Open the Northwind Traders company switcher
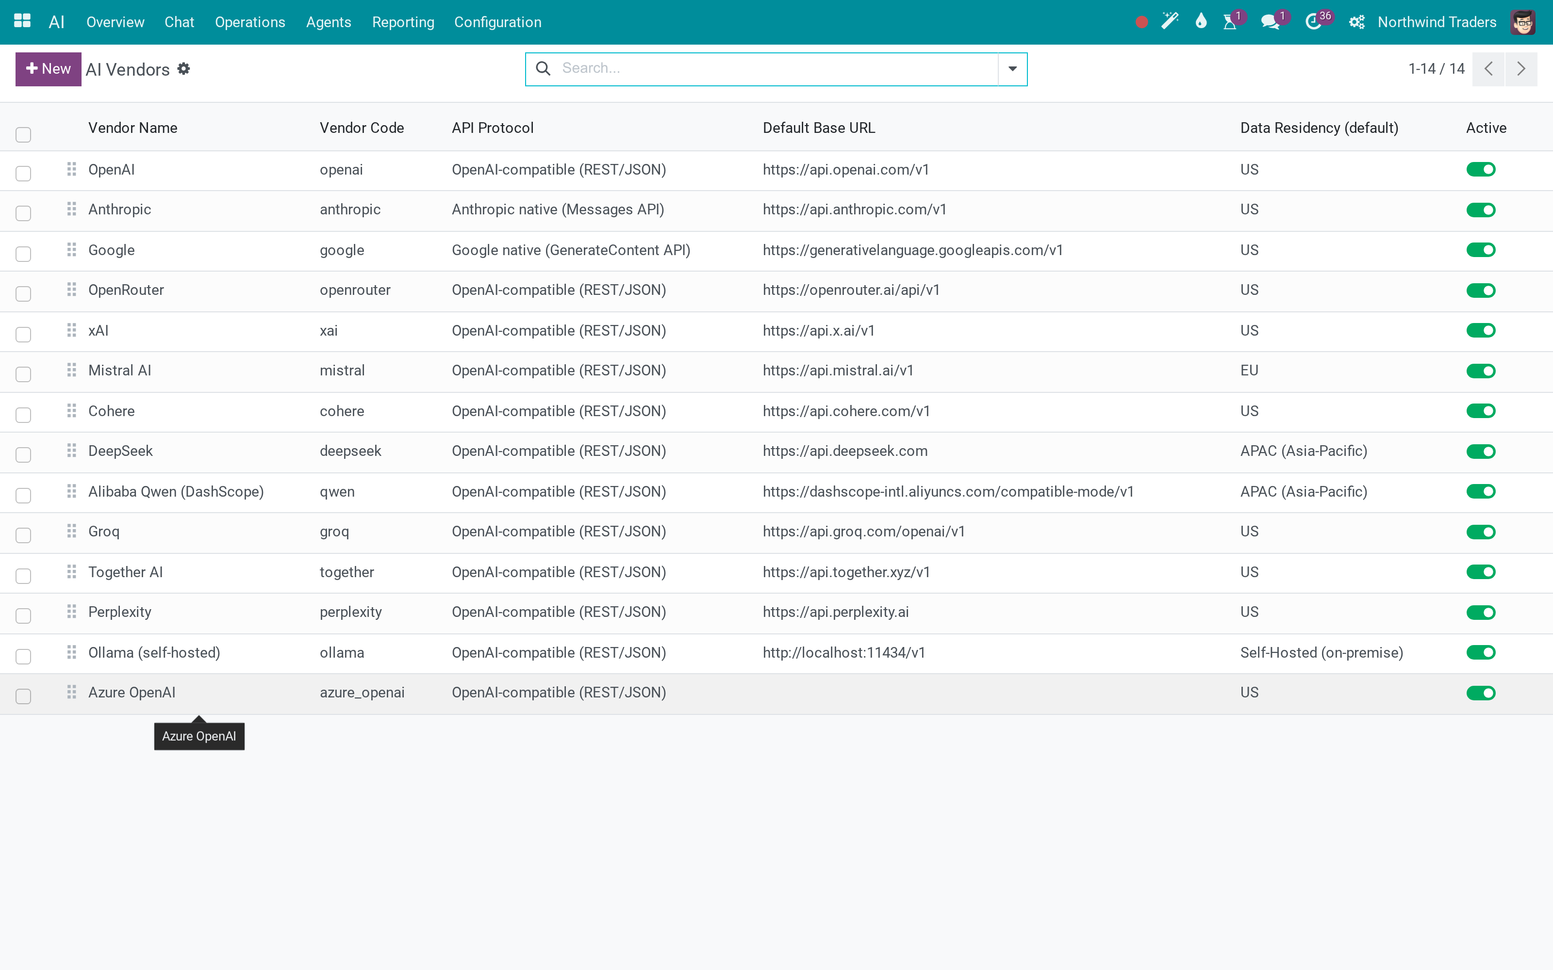Image resolution: width=1553 pixels, height=970 pixels. [1437, 22]
